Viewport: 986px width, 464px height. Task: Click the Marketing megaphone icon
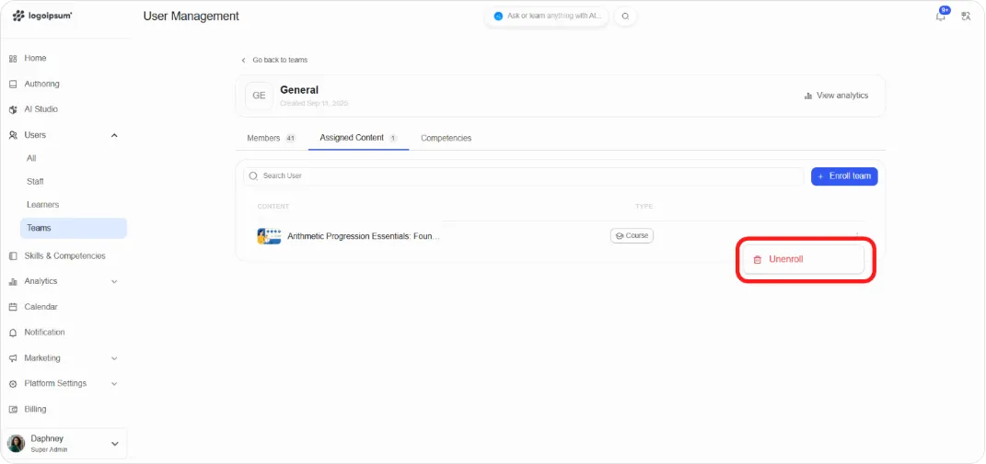(x=13, y=358)
